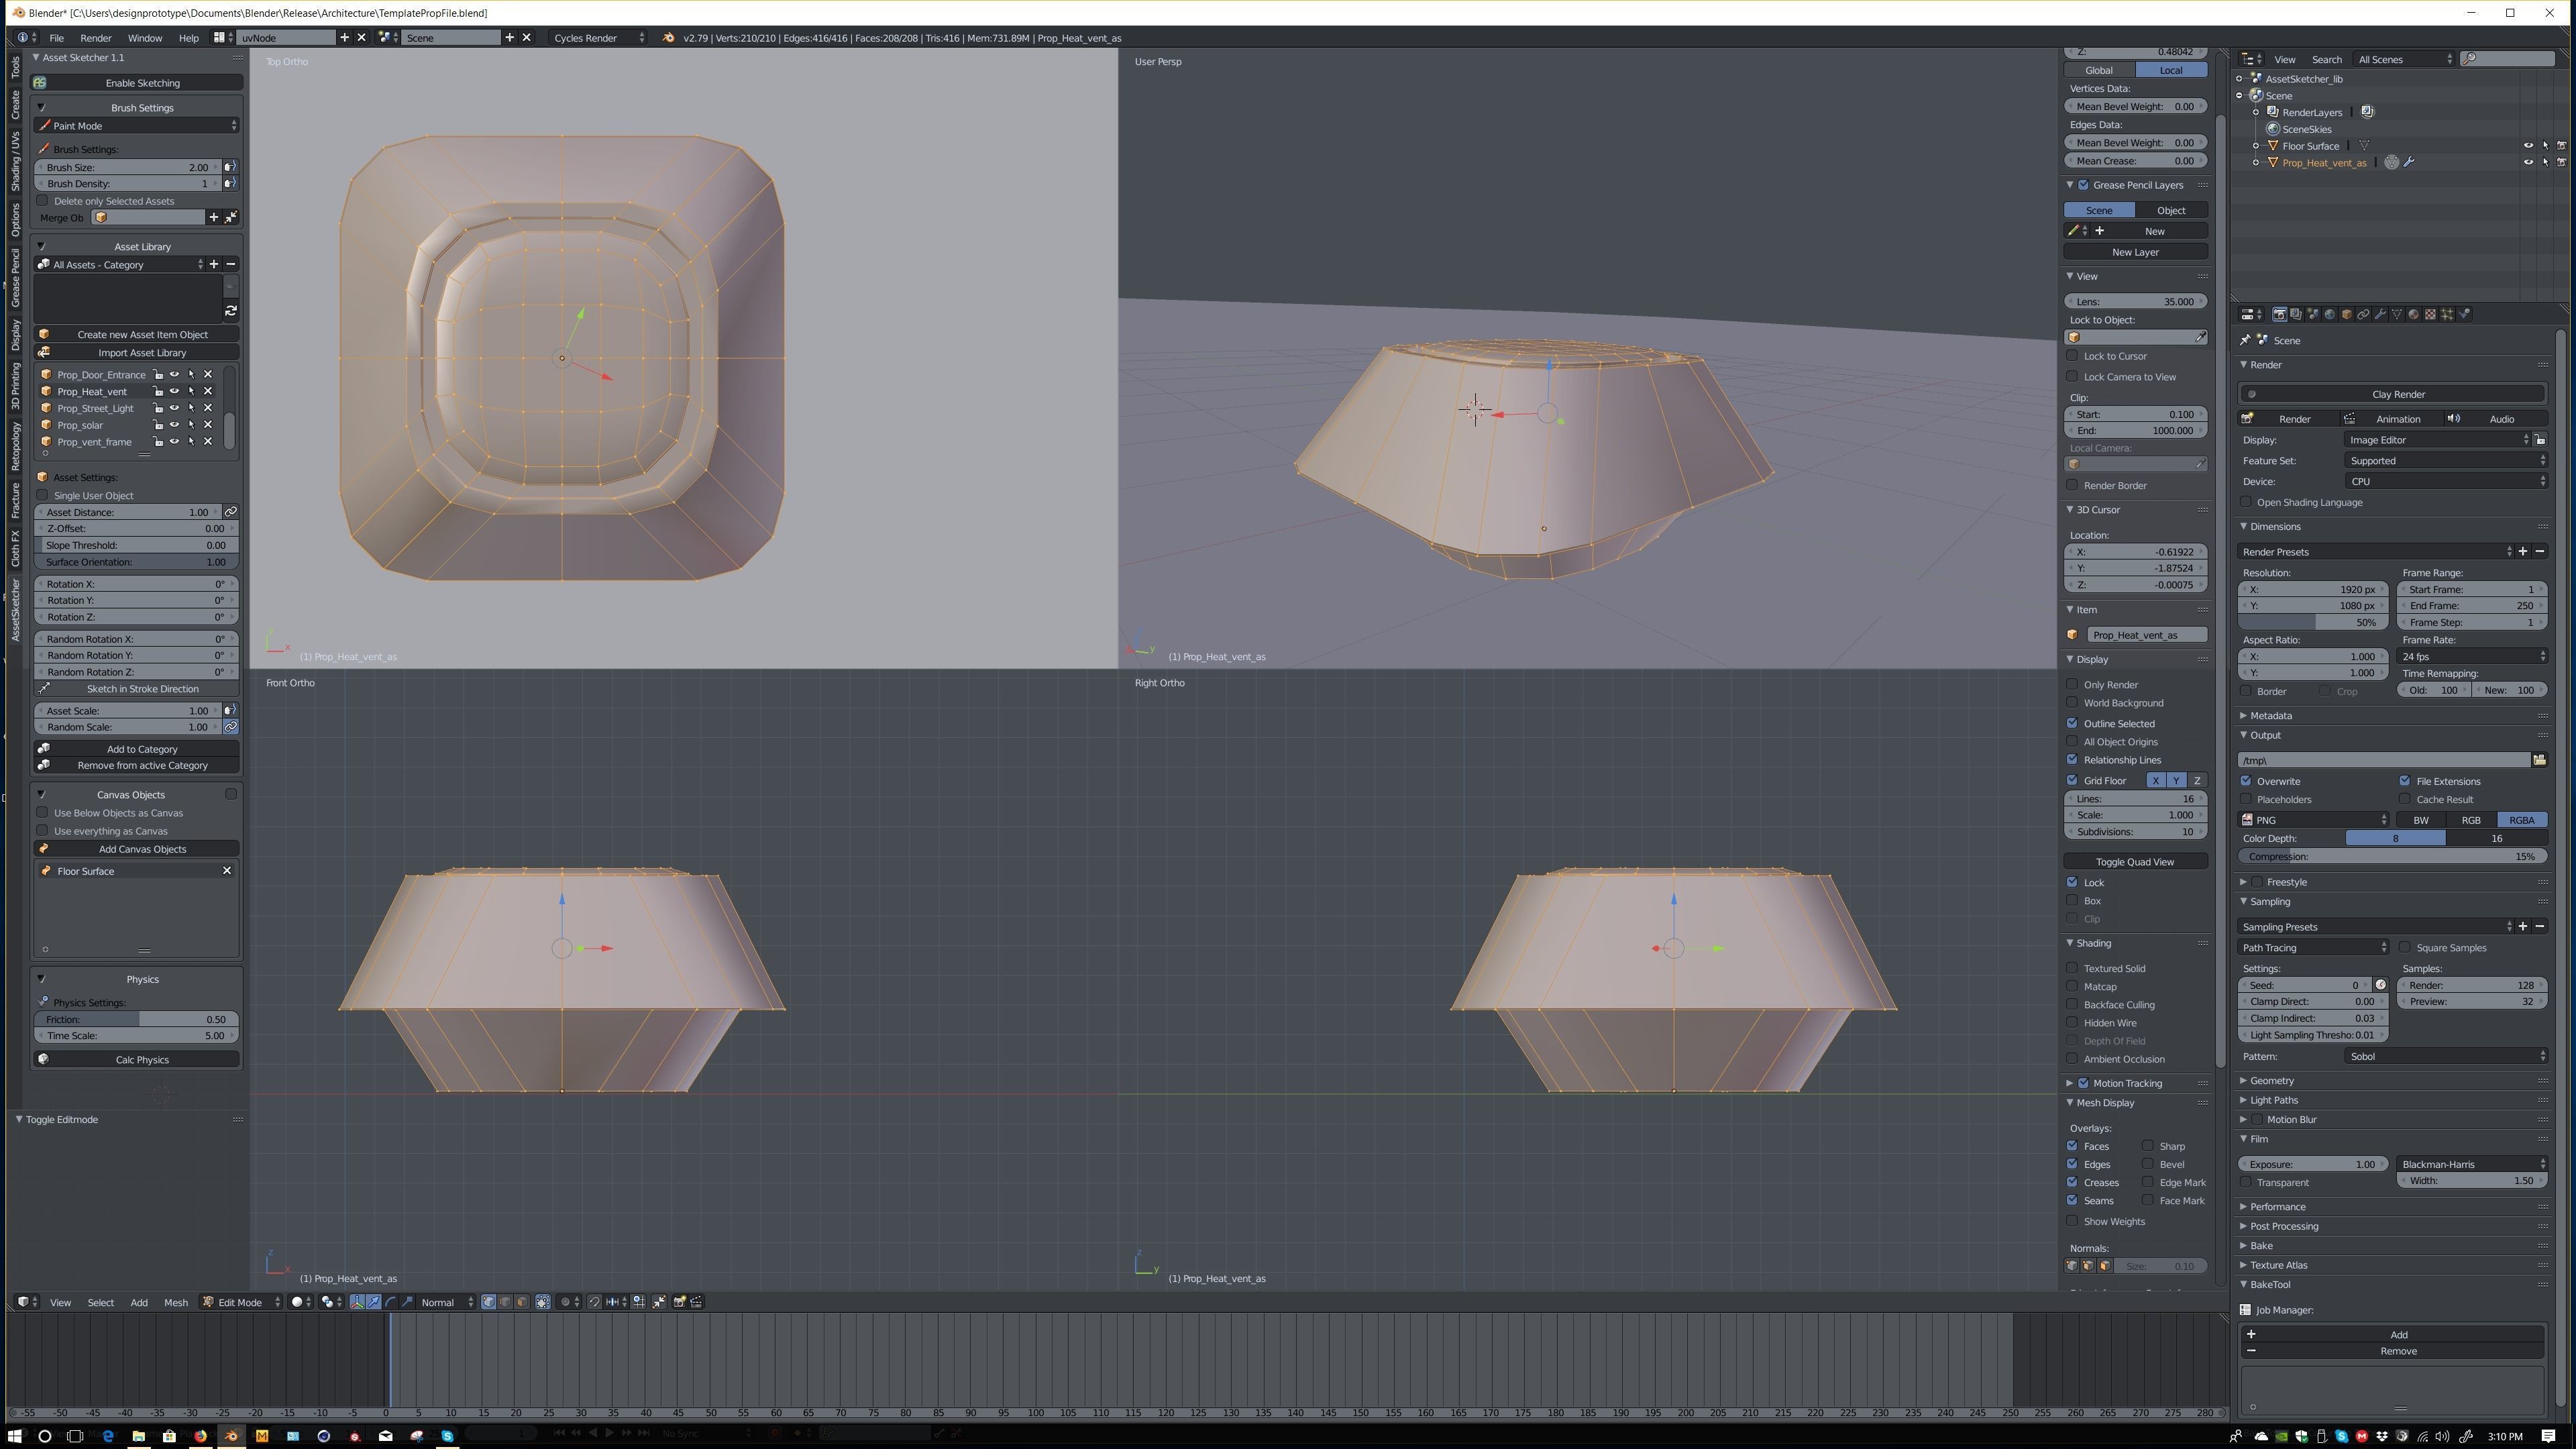Select the translate manipulator arrow icon
The width and height of the screenshot is (2576, 1449).
(x=373, y=1302)
